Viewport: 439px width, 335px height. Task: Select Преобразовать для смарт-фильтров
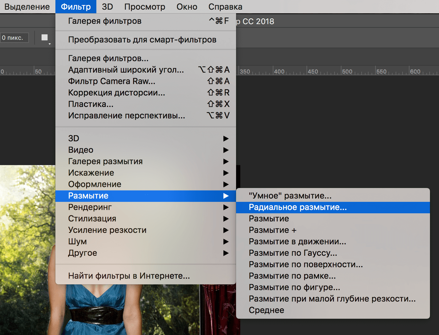[x=142, y=39]
